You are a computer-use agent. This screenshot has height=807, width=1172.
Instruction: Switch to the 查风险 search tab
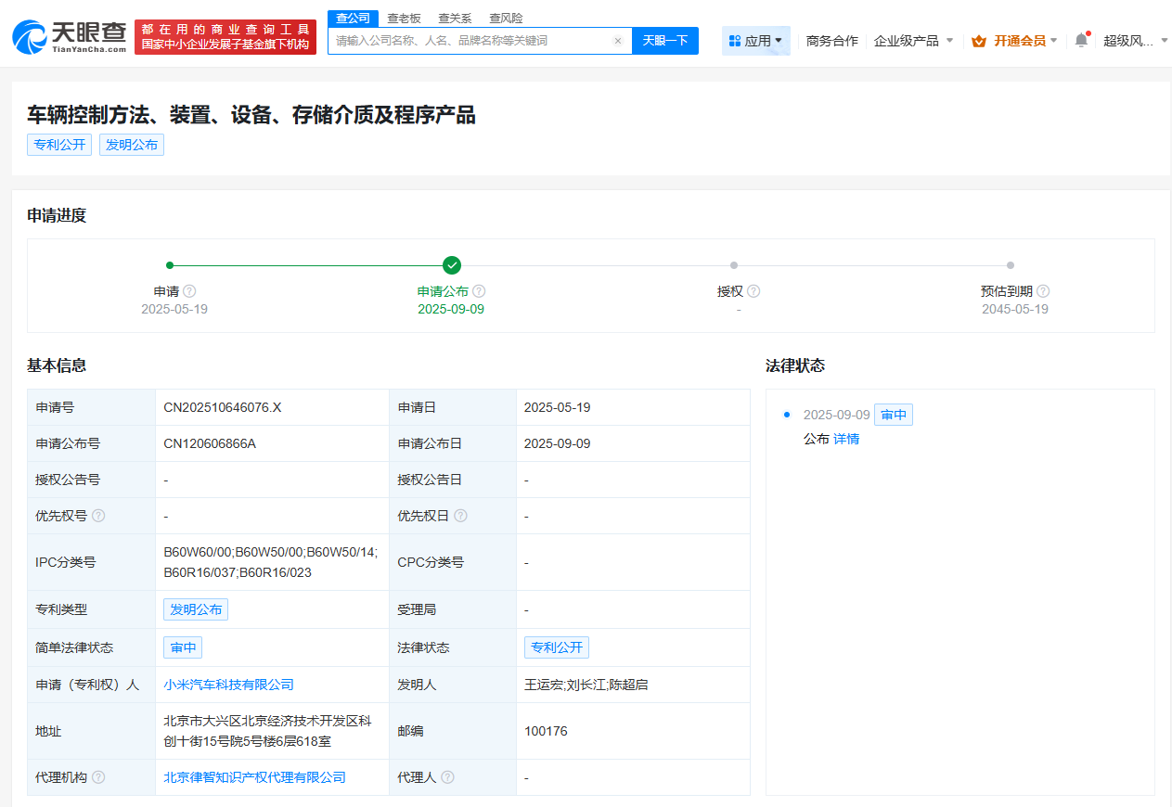click(x=505, y=18)
